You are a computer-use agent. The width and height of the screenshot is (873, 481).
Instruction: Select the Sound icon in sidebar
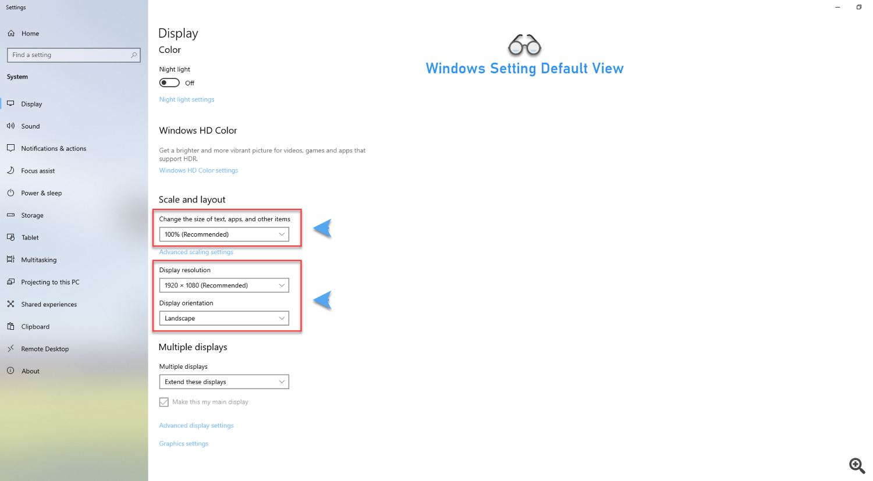[x=11, y=126]
